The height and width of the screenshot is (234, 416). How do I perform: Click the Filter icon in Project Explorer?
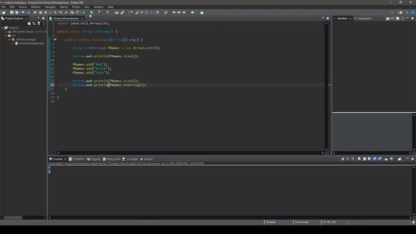point(39,23)
